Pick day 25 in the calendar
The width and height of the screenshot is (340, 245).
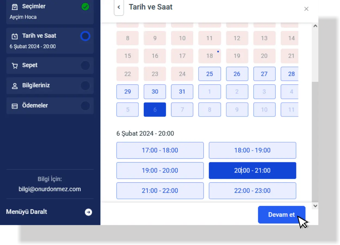(209, 74)
